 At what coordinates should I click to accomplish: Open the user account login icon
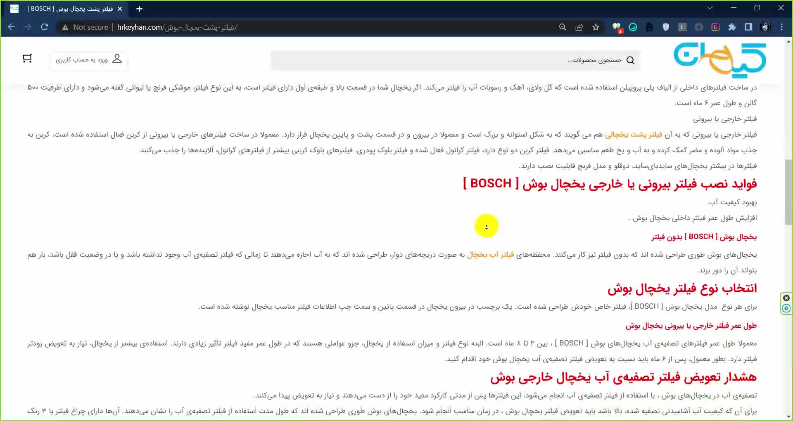click(x=117, y=59)
